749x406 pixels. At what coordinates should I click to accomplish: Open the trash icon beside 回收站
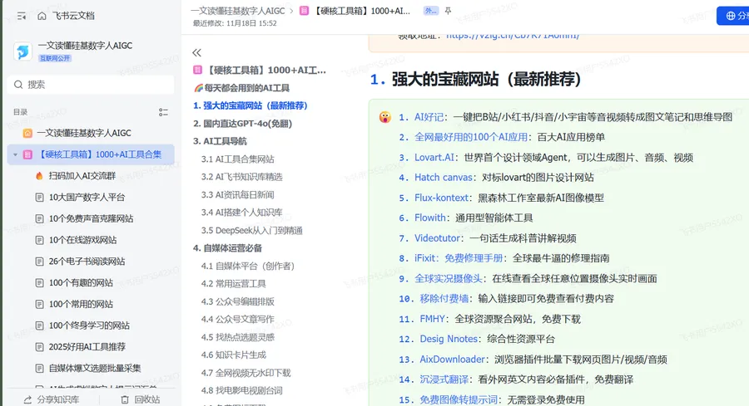125,400
